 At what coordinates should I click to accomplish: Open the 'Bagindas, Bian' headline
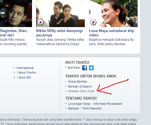pos(14,33)
